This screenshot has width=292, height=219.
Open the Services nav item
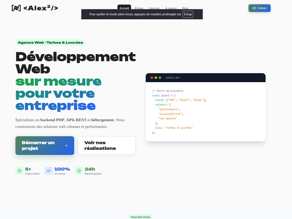click(x=154, y=8)
